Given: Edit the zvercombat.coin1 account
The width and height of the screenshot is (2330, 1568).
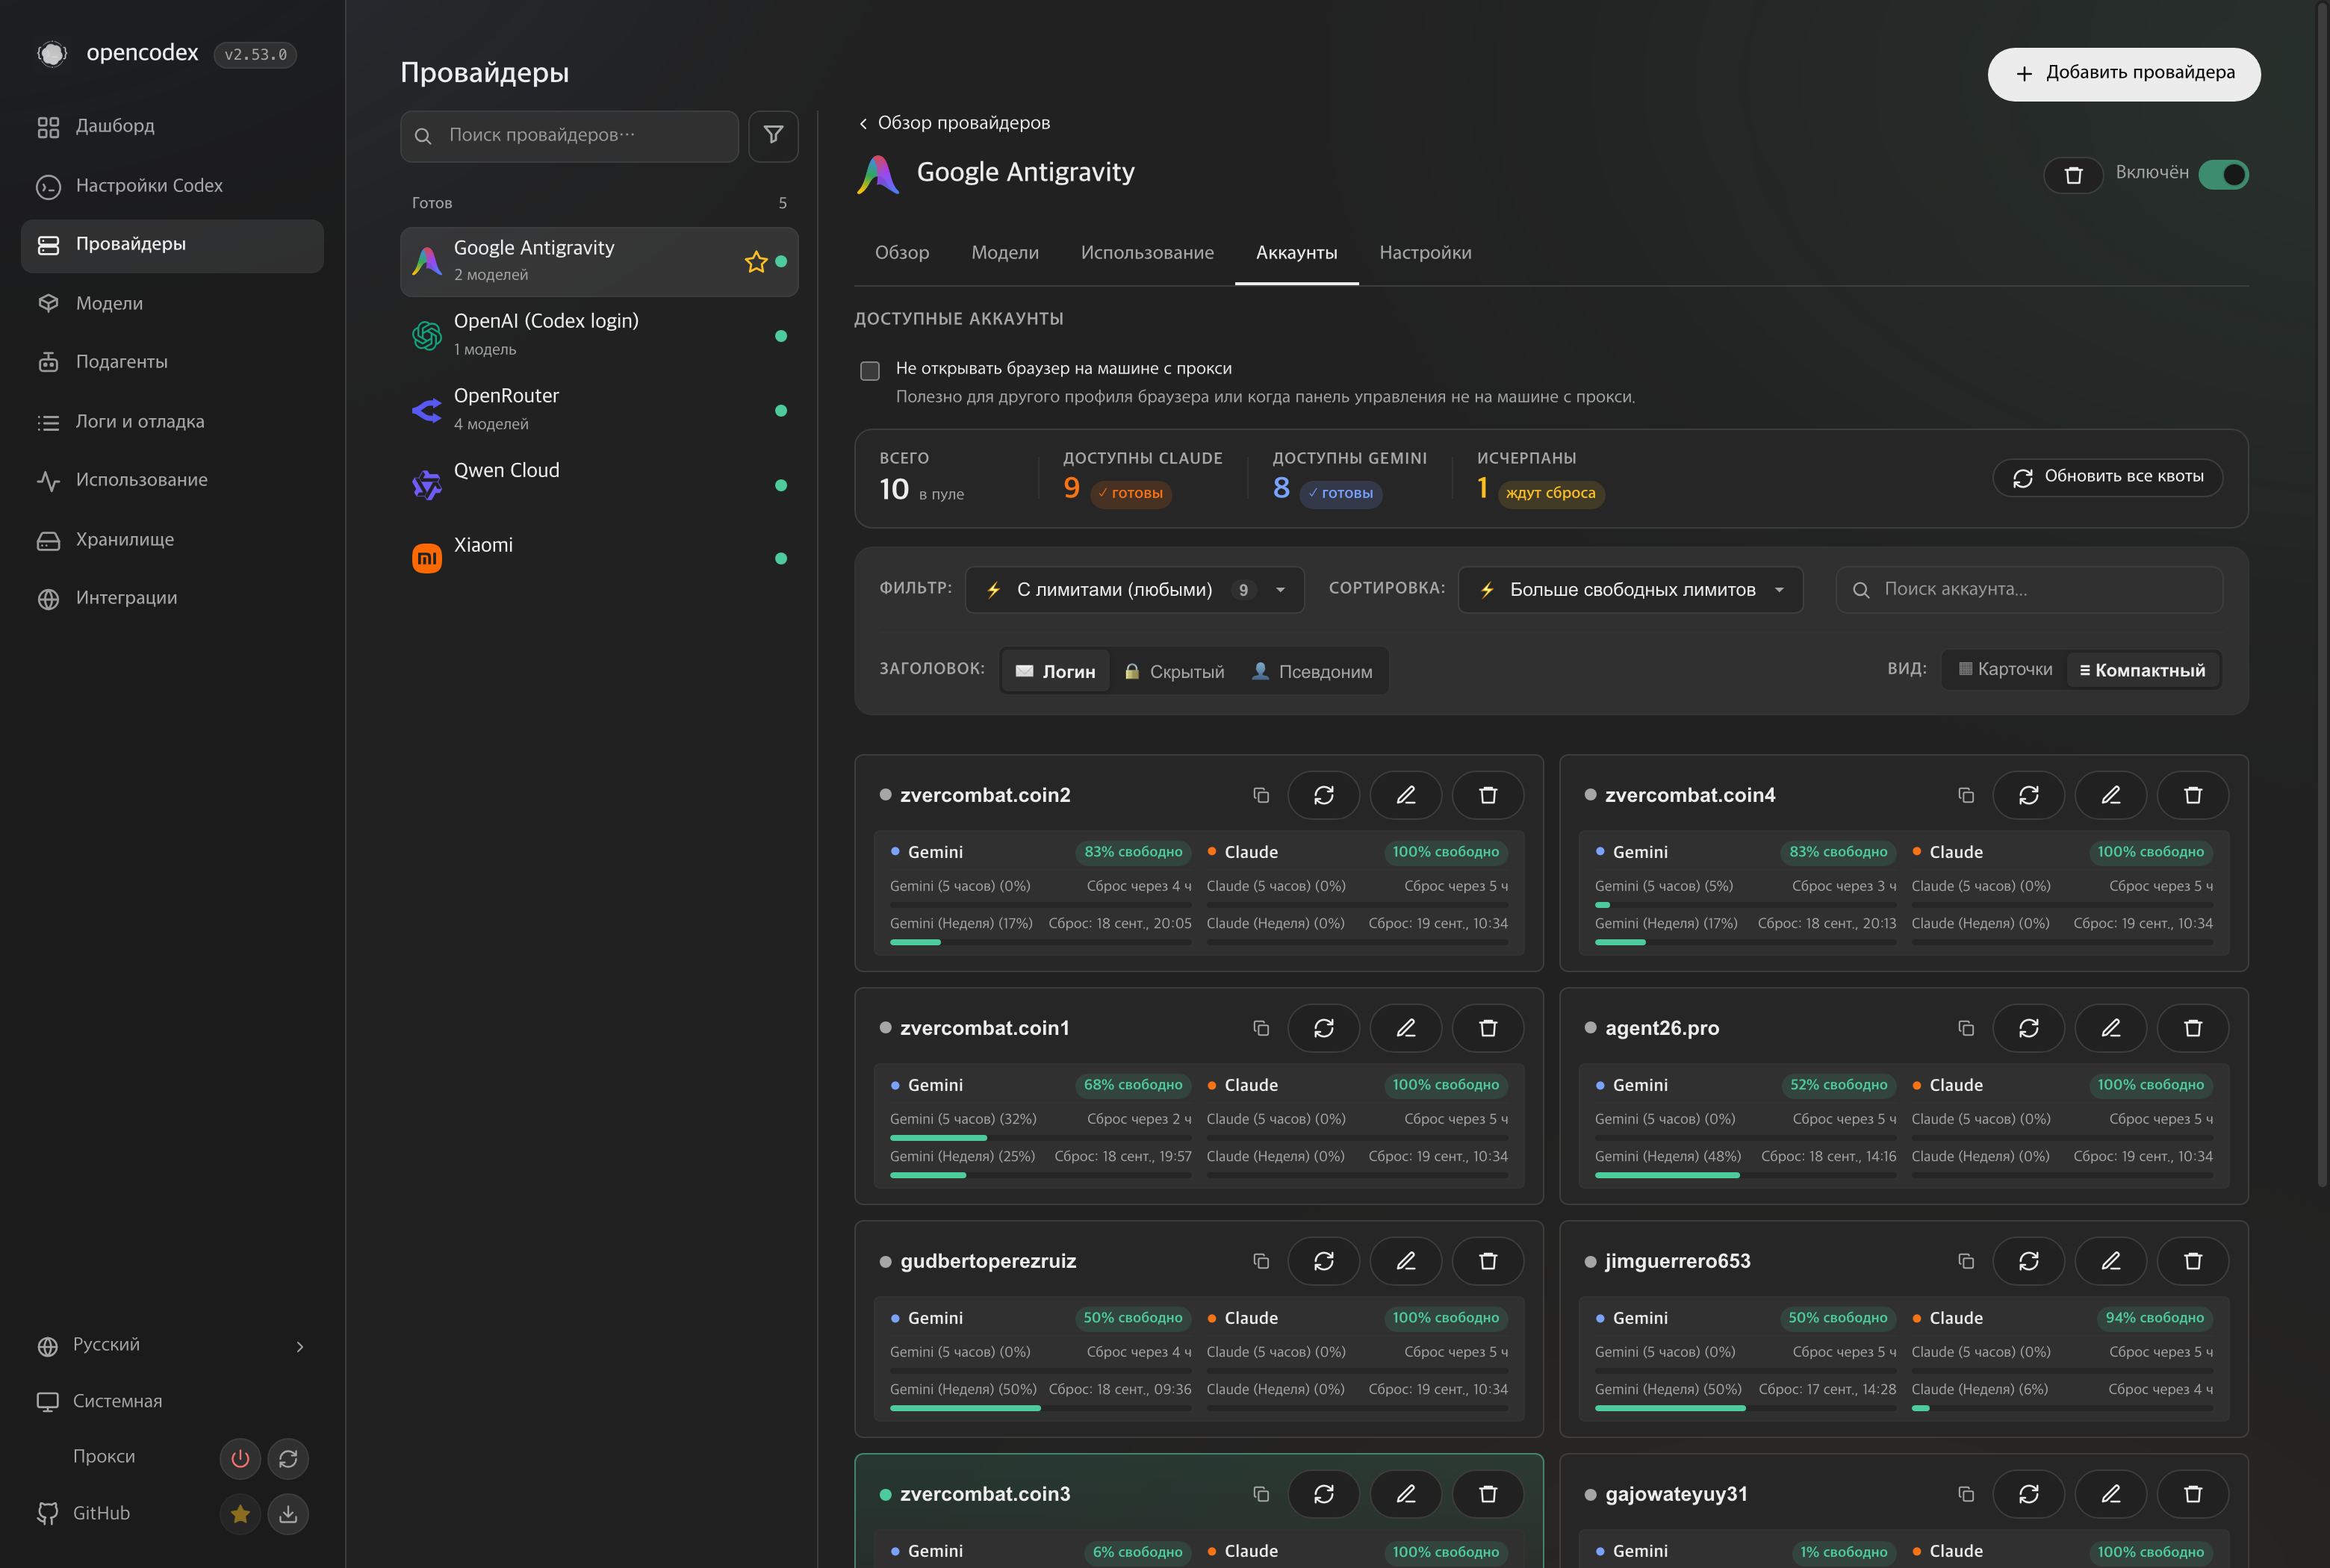Looking at the screenshot, I should click(1406, 1028).
